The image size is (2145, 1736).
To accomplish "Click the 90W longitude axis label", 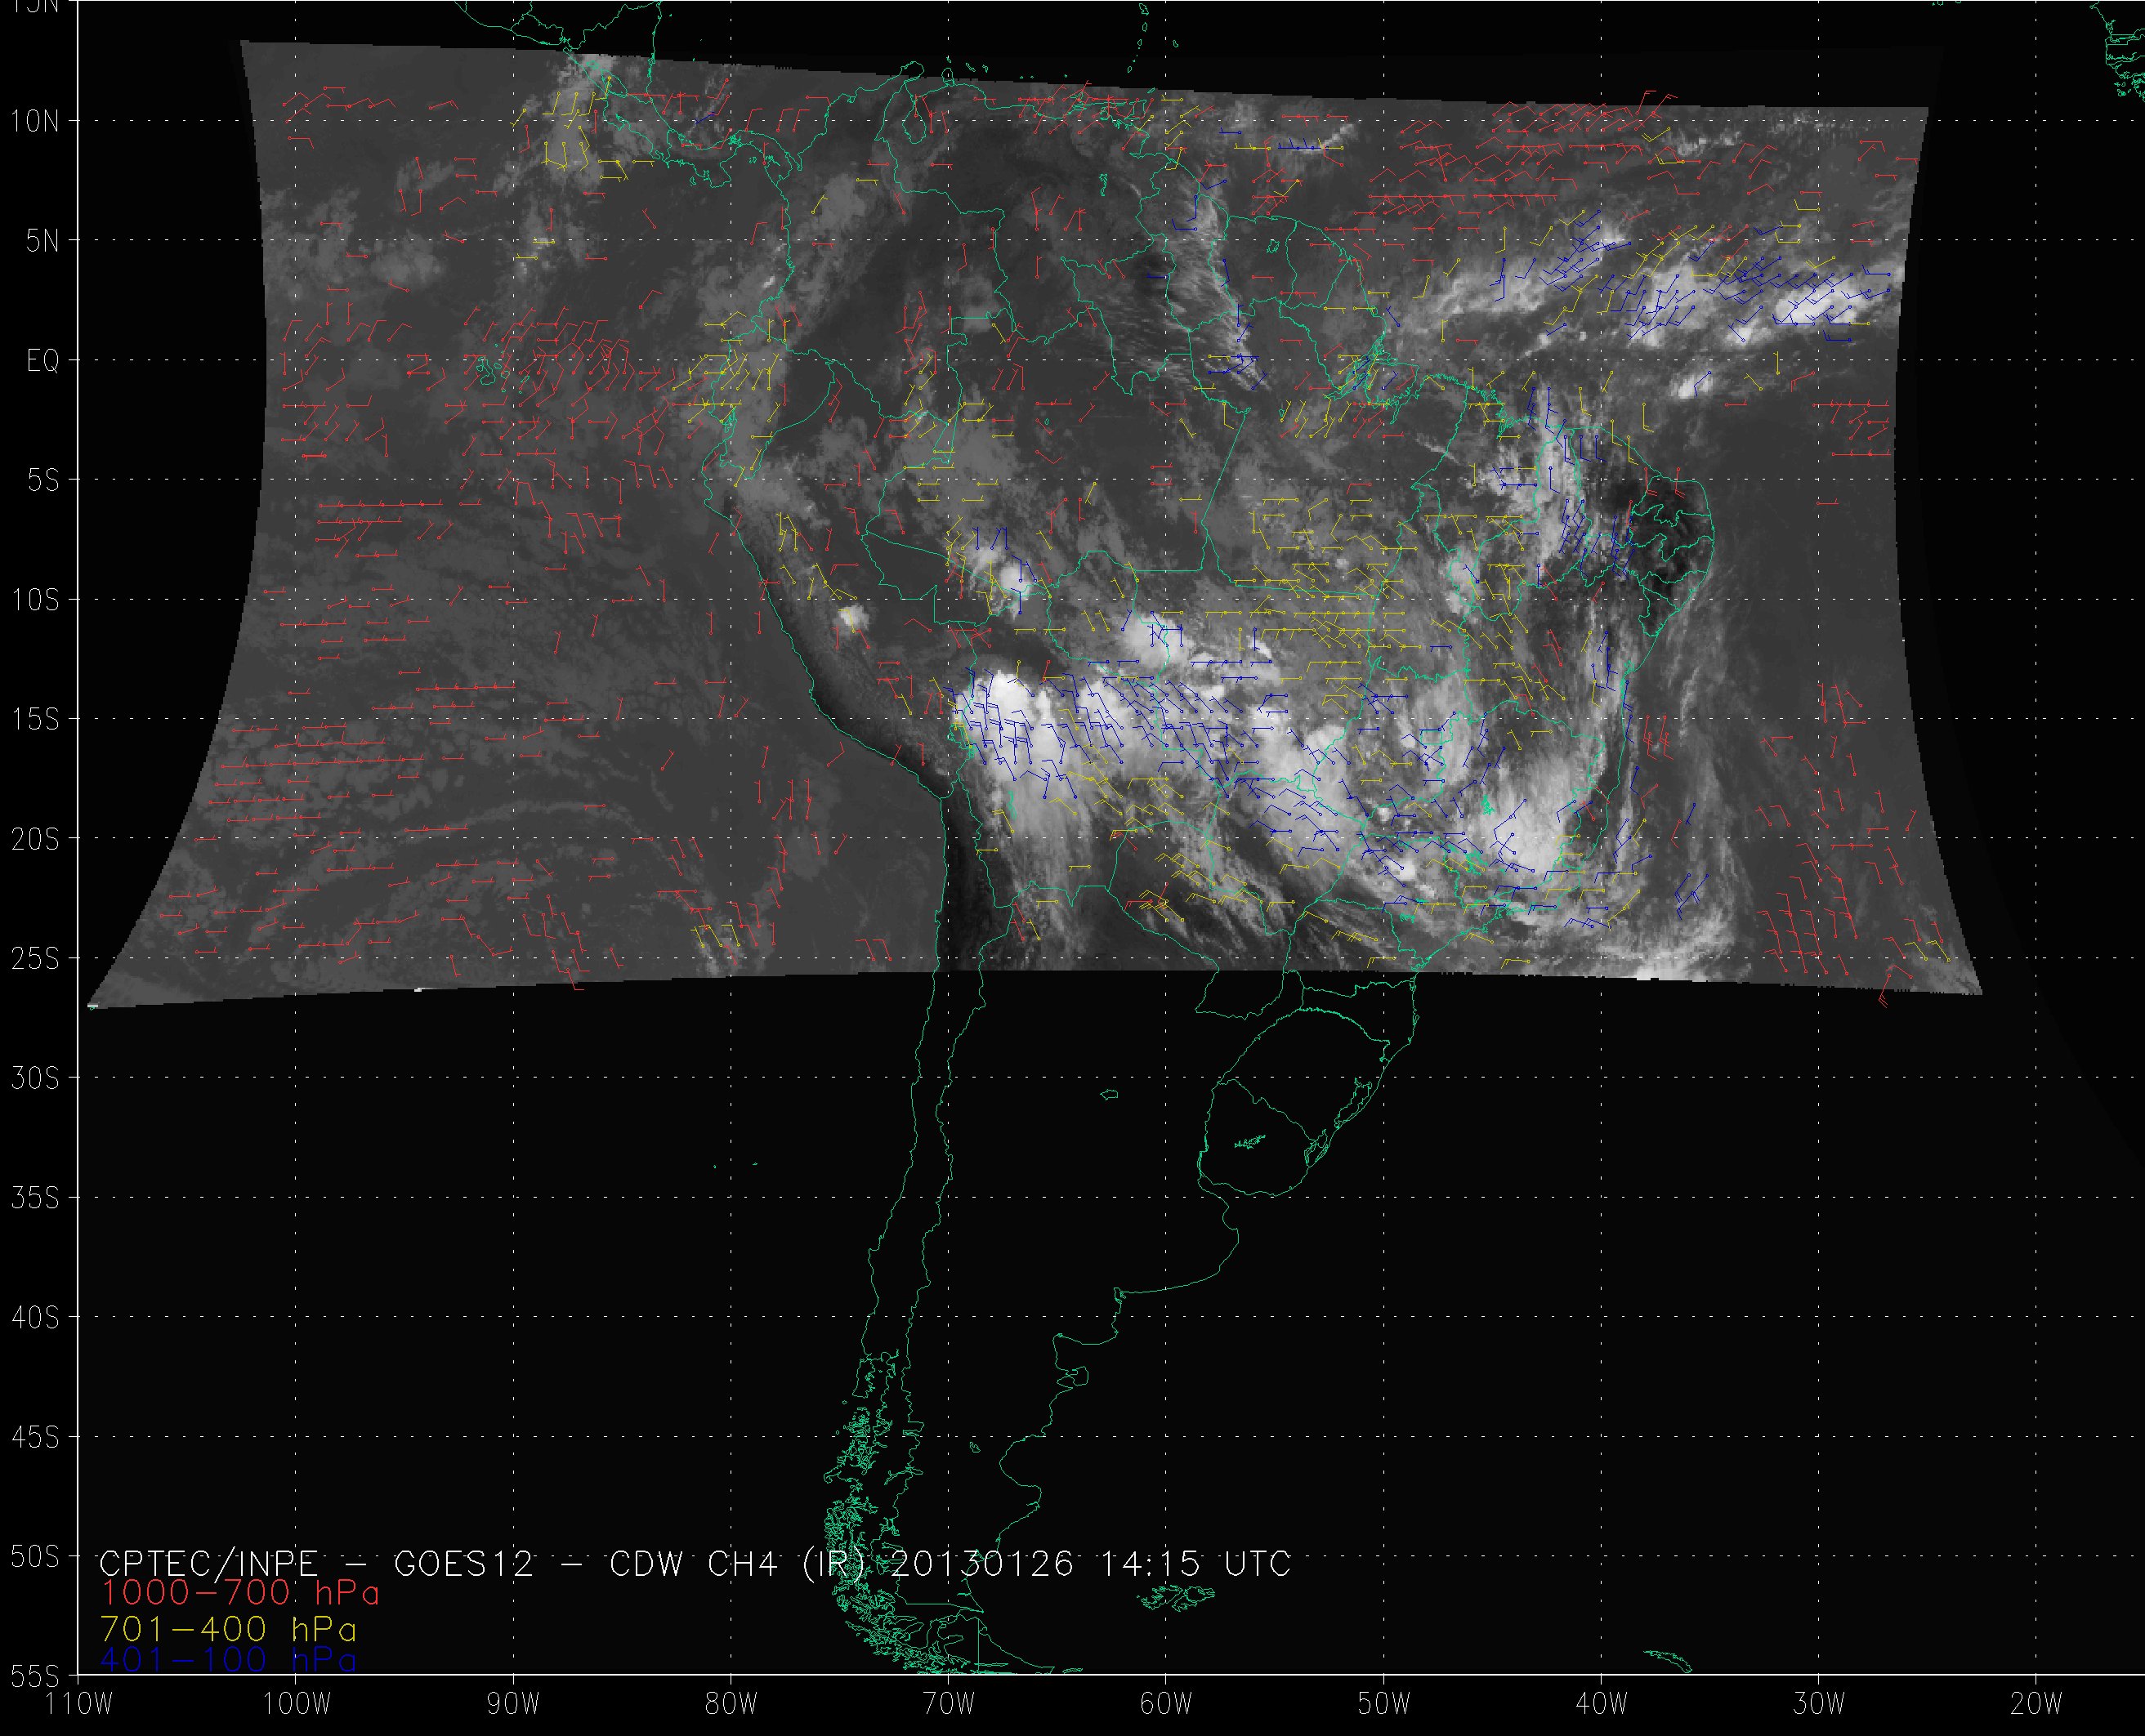I will pyautogui.click(x=513, y=1703).
